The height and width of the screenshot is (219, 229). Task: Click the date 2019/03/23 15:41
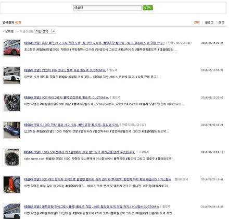click(212, 179)
